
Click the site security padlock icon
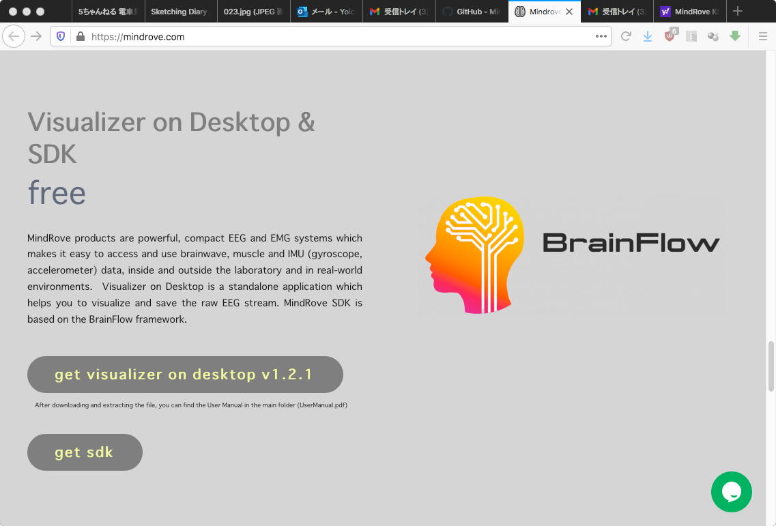pos(80,36)
